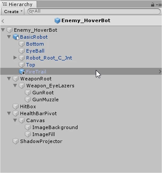Screen dimensions: 162x173
Task: Click the EyeBall object cube icon
Action: tap(22, 51)
